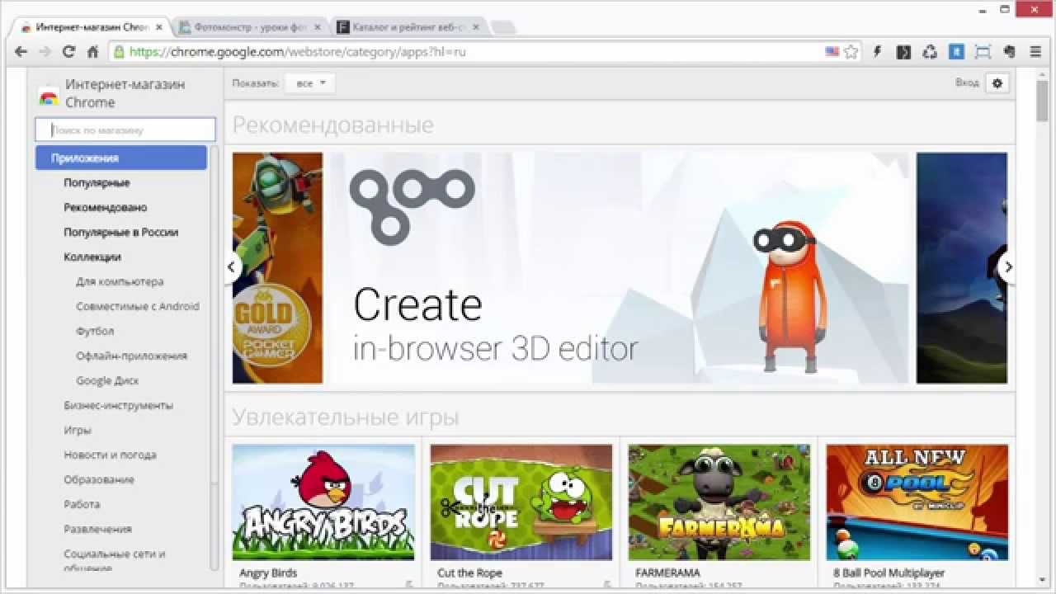This screenshot has width=1056, height=594.
Task: Click the recycle arrows extension icon
Action: [930, 51]
